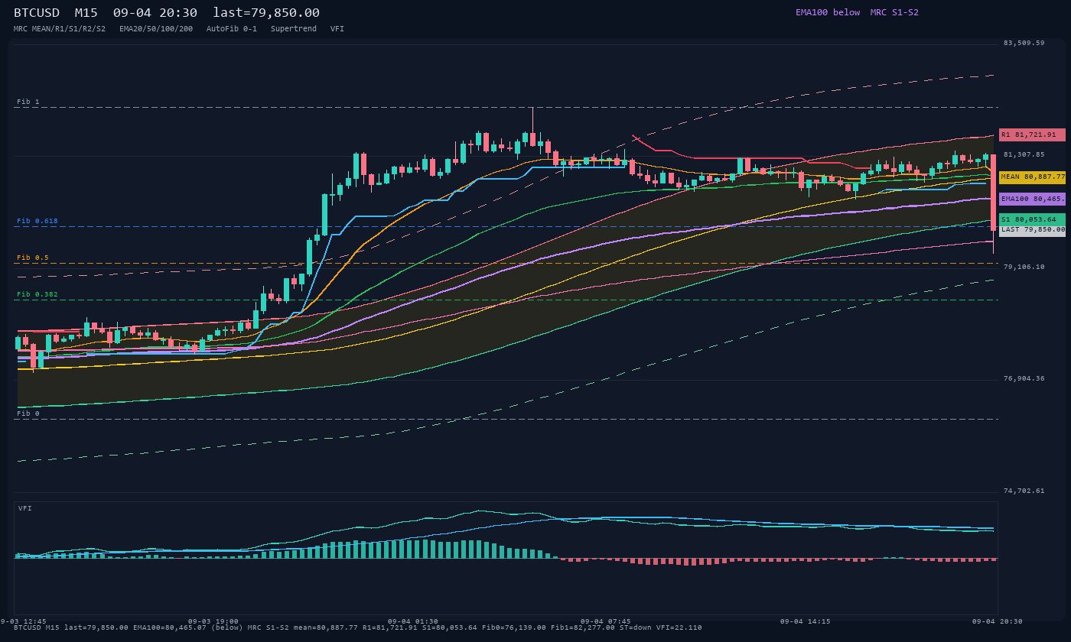Viewport: 1071px width, 642px height.
Task: Click the EMA100 price tag
Action: 1032,199
